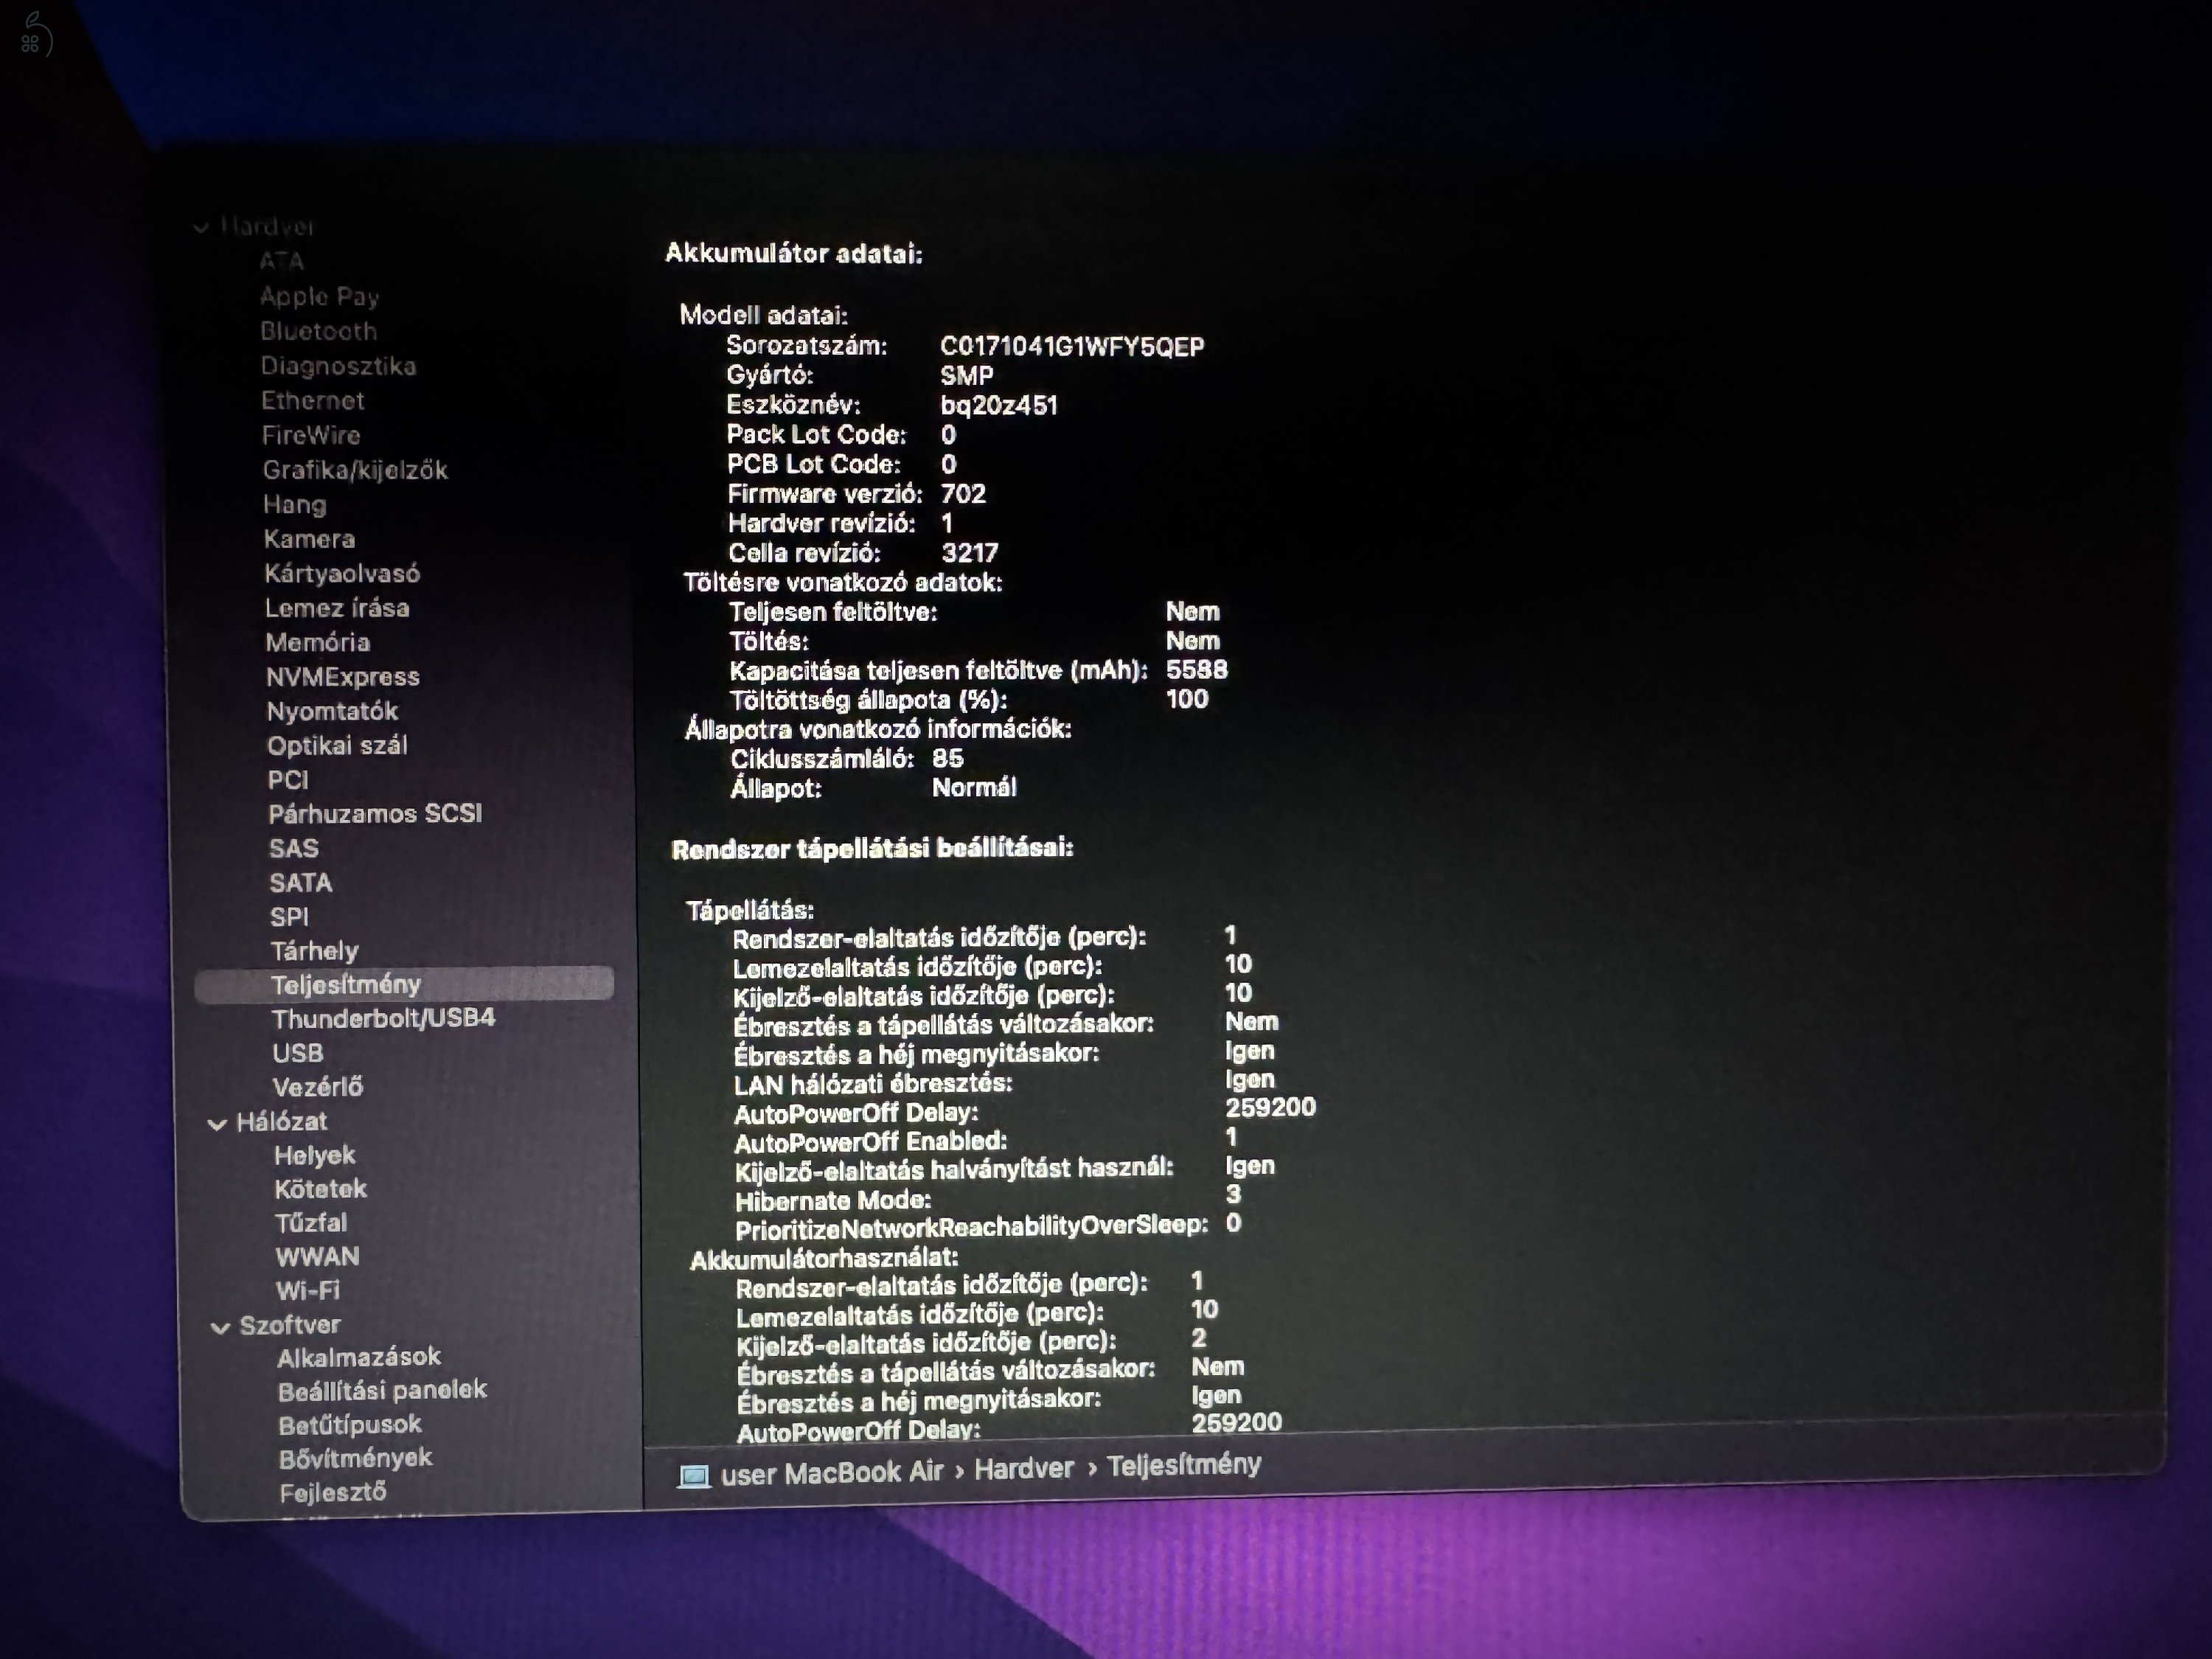The height and width of the screenshot is (1659, 2212).
Task: Select Bluetooth in the hardware list
Action: pos(318,331)
